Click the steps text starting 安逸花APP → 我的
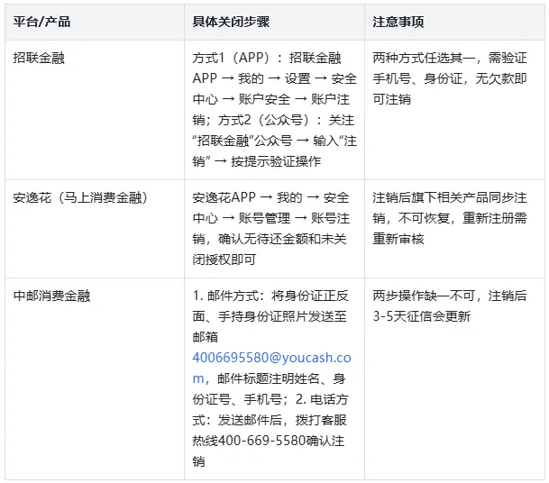This screenshot has height=483, width=549. [270, 229]
